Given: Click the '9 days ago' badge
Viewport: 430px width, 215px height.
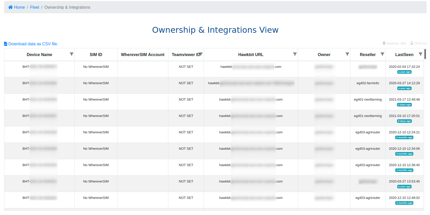Looking at the screenshot, I should [x=404, y=121].
